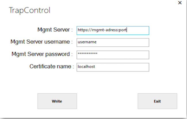Close the TrapControl dialog with the X
This screenshot has height=119, width=187.
(x=180, y=3)
